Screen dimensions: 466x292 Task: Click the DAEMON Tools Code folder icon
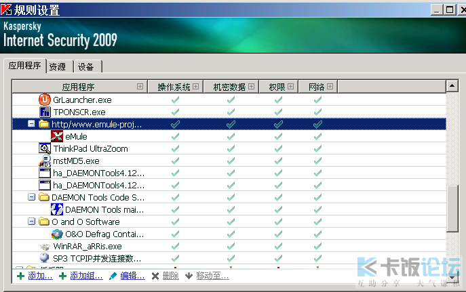click(44, 197)
